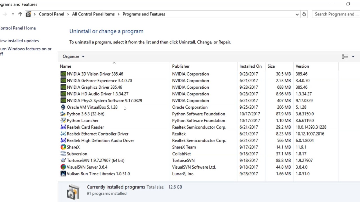Open the recent locations dropdown arrow

click(x=13, y=14)
